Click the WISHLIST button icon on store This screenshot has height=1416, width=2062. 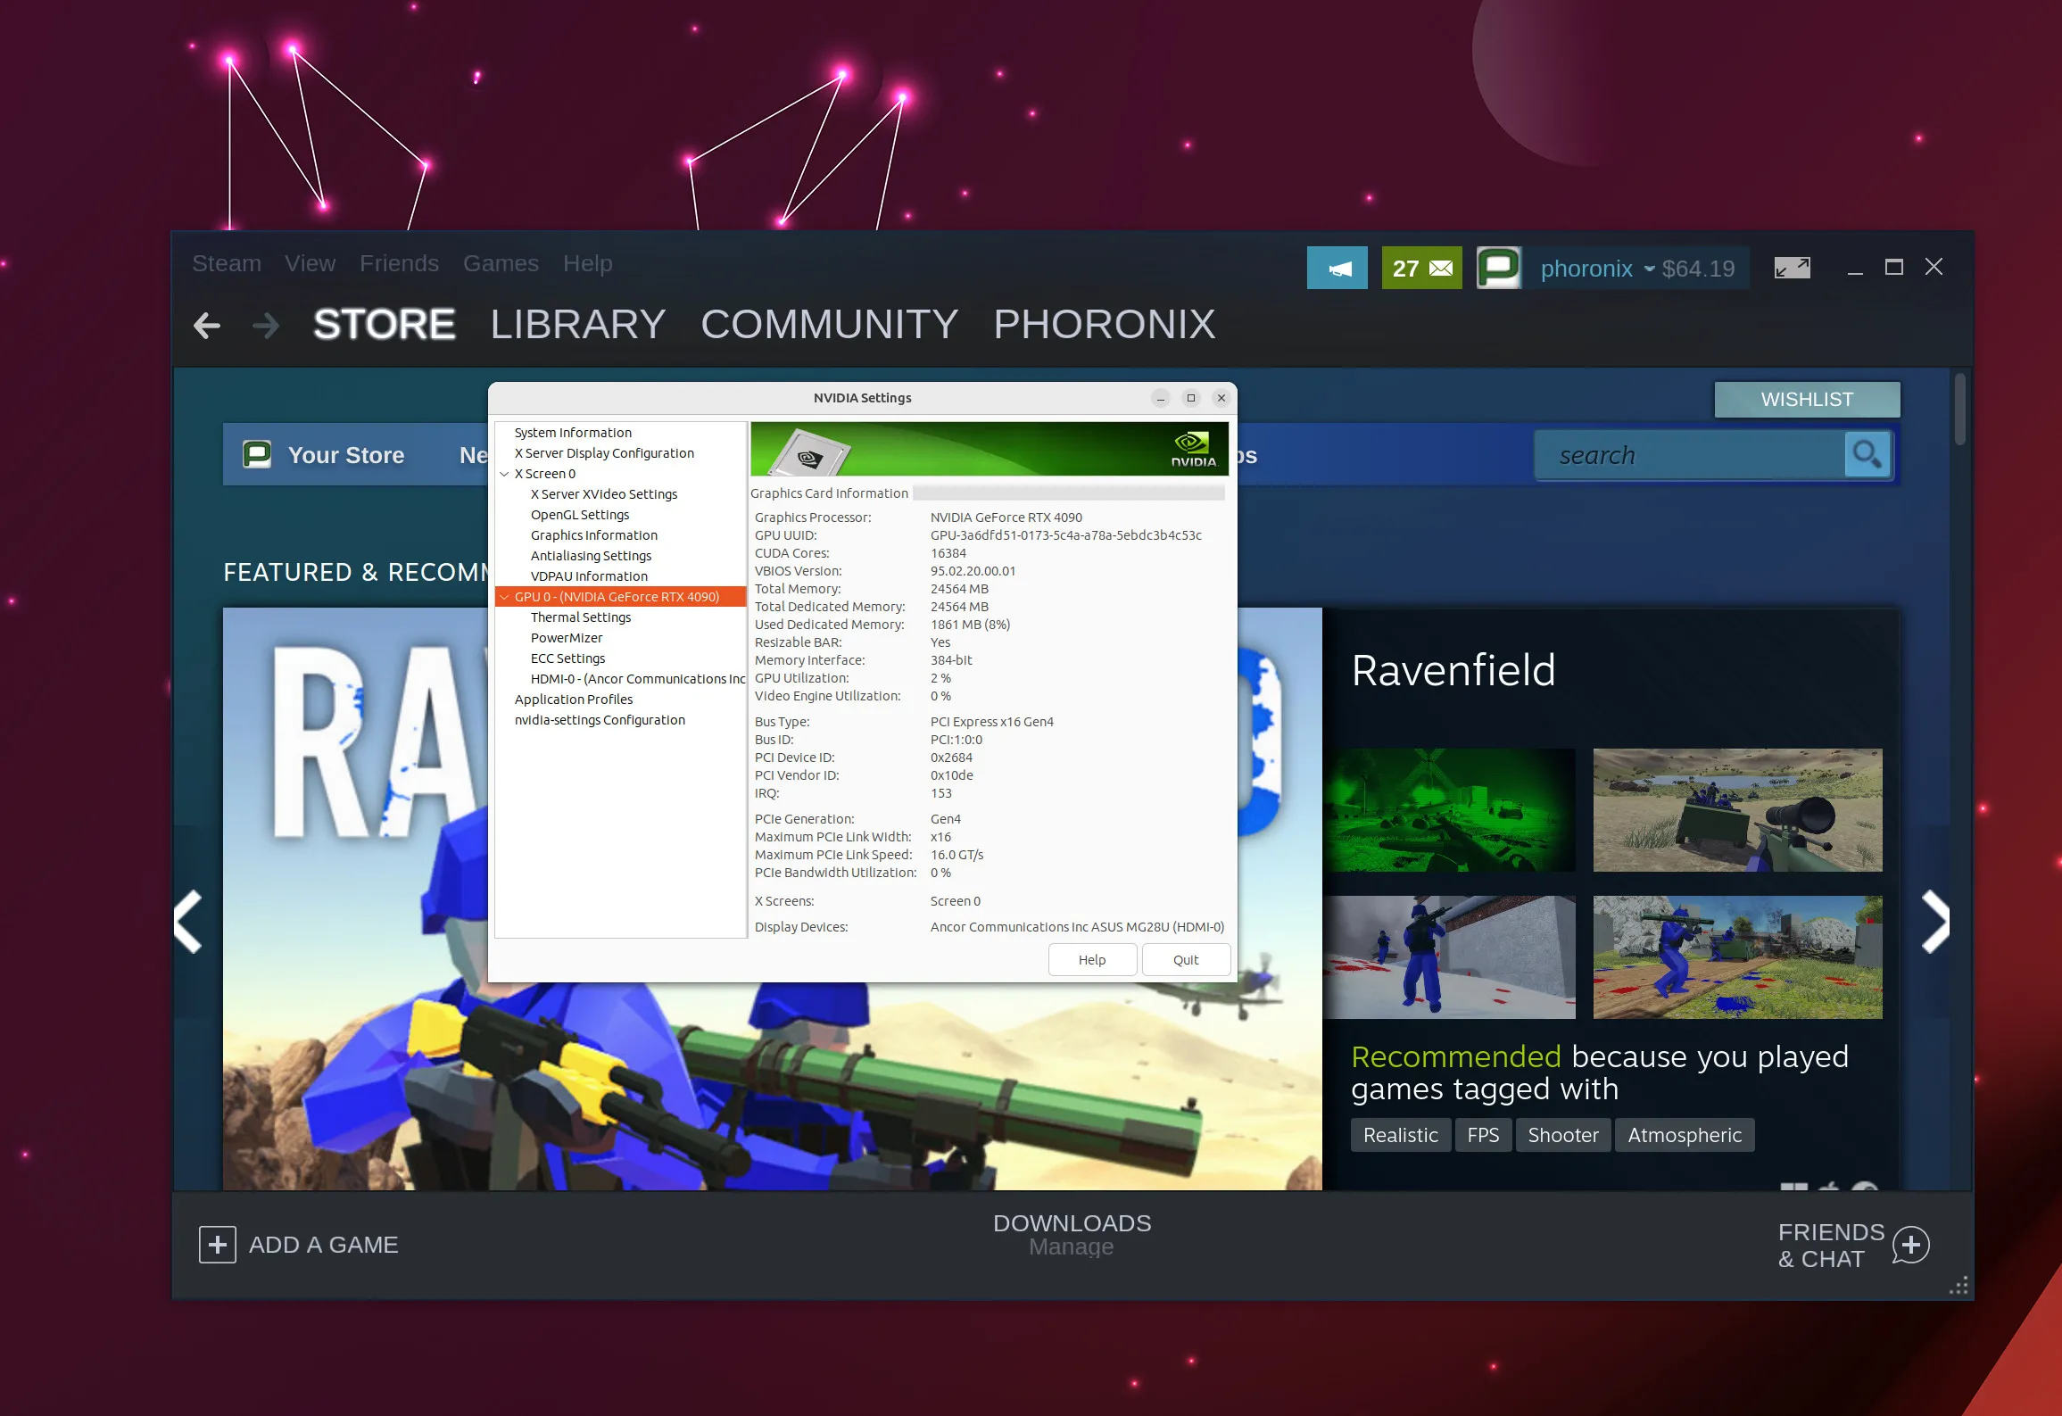tap(1803, 400)
